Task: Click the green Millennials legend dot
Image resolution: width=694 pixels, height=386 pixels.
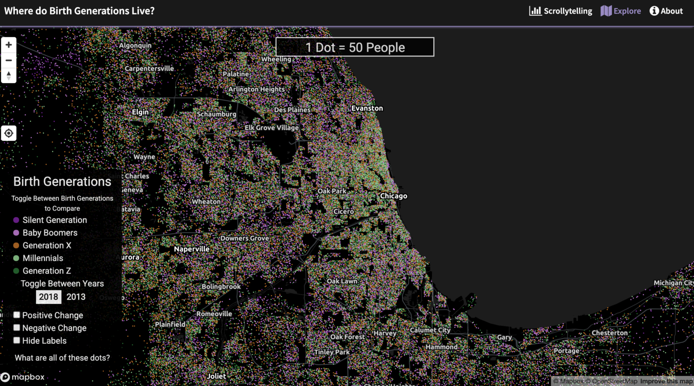Action: point(15,258)
